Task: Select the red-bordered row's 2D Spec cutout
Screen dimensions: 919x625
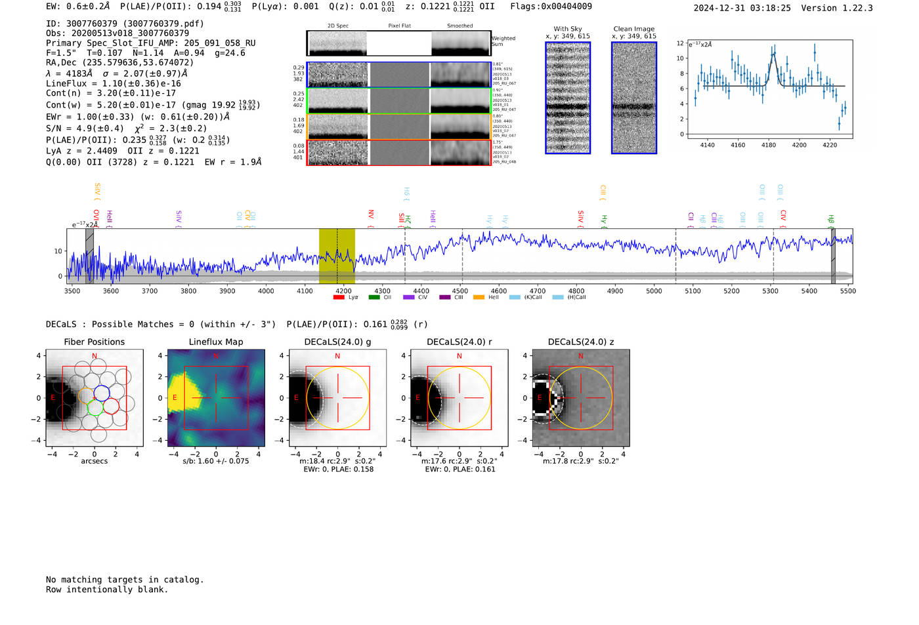Action: 337,153
